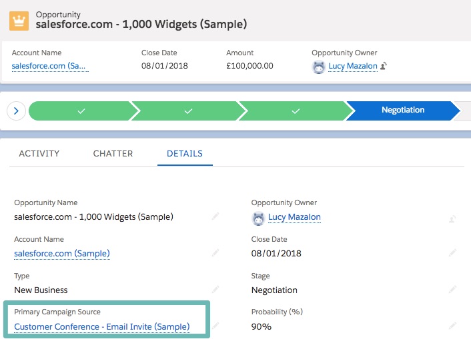Select the third completed path stage
The width and height of the screenshot is (471, 339).
click(x=296, y=111)
